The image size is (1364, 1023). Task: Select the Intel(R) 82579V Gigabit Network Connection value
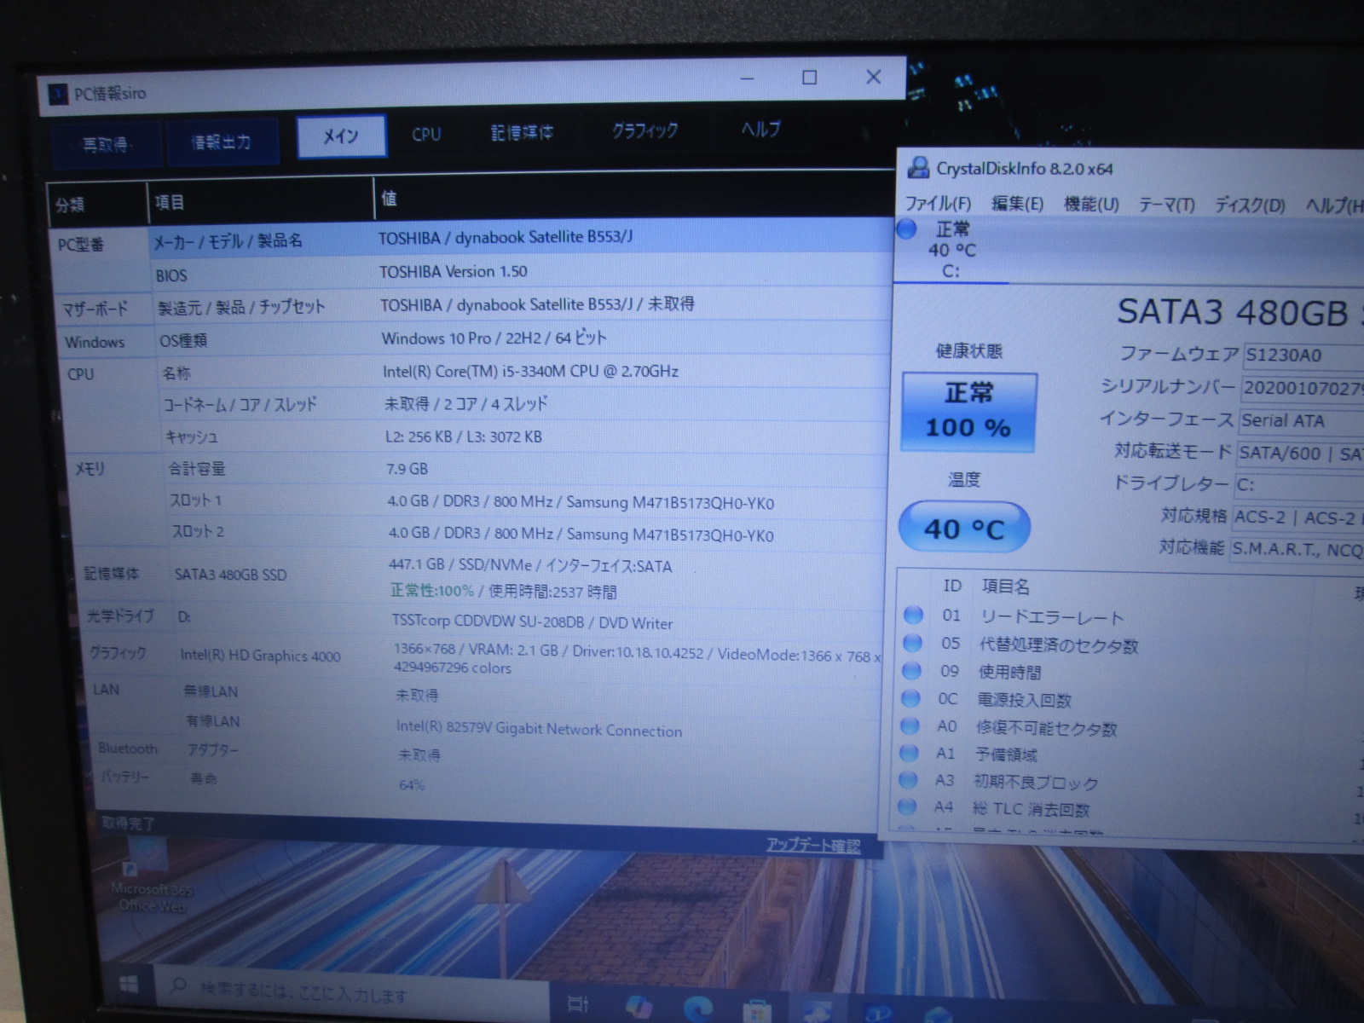(x=539, y=729)
